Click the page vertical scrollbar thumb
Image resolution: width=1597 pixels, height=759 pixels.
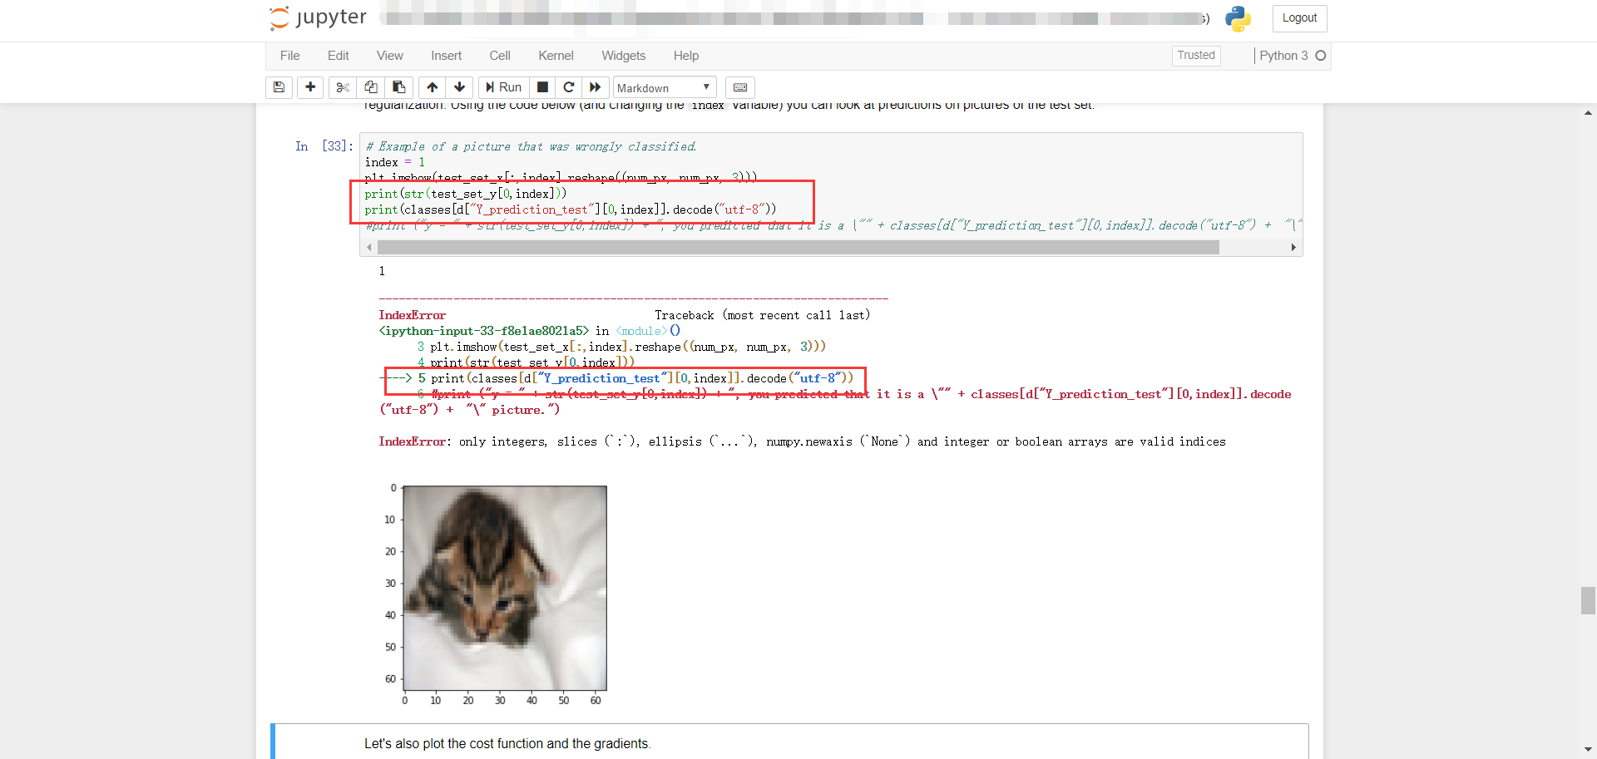(1588, 600)
